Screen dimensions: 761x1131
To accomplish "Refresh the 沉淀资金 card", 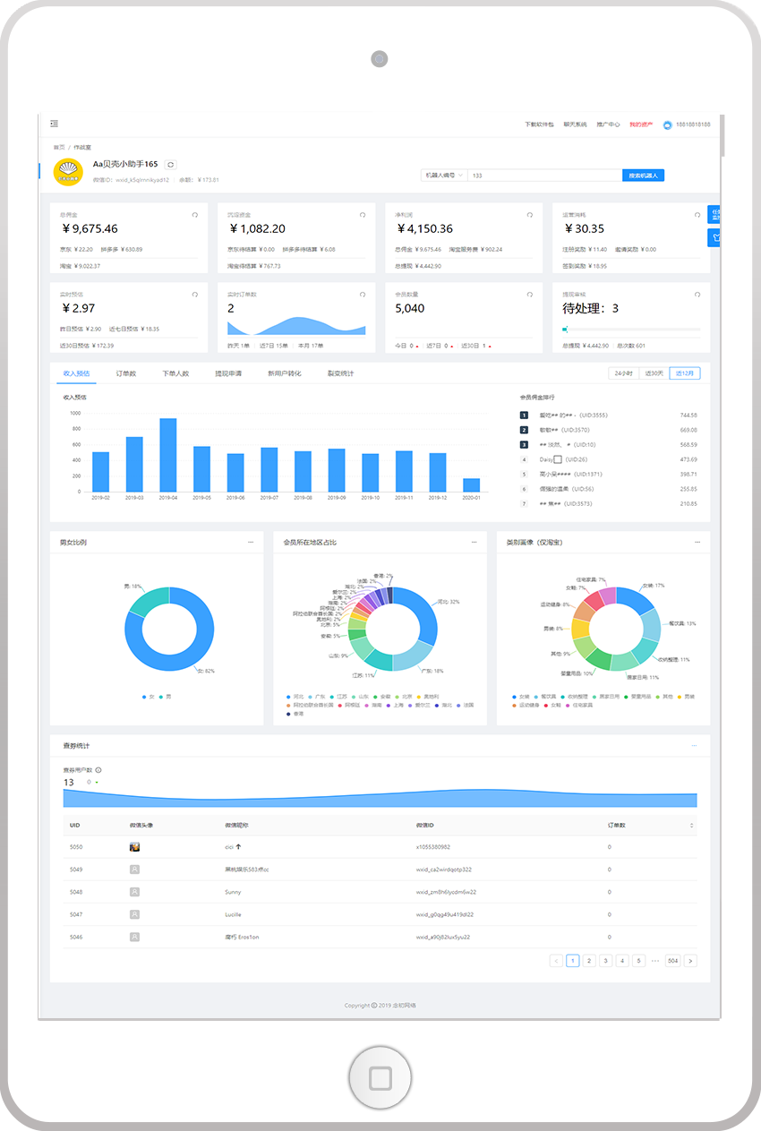I will coord(363,215).
